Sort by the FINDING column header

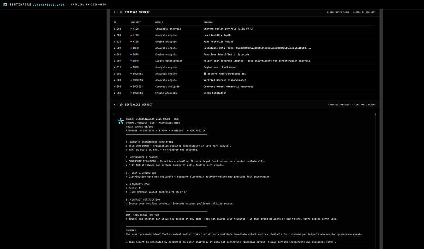coord(208,22)
